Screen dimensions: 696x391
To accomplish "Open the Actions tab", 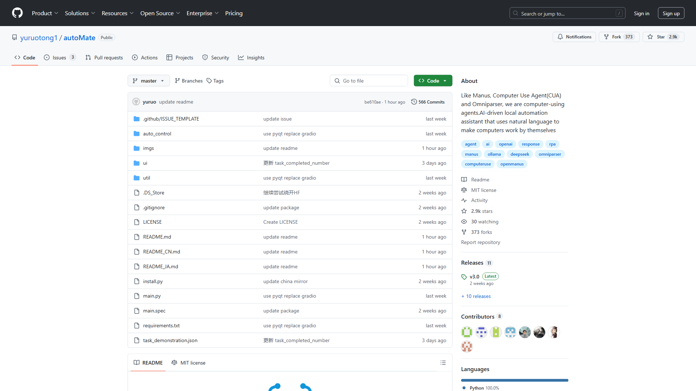I will click(145, 58).
